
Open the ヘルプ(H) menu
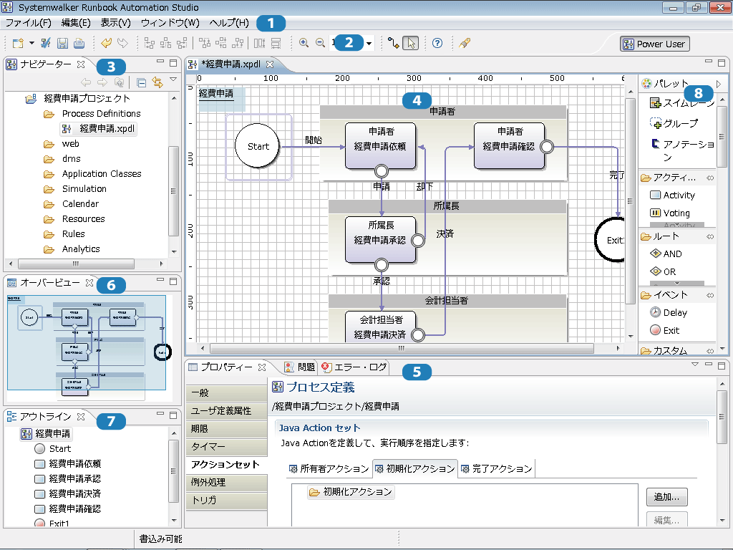(229, 23)
